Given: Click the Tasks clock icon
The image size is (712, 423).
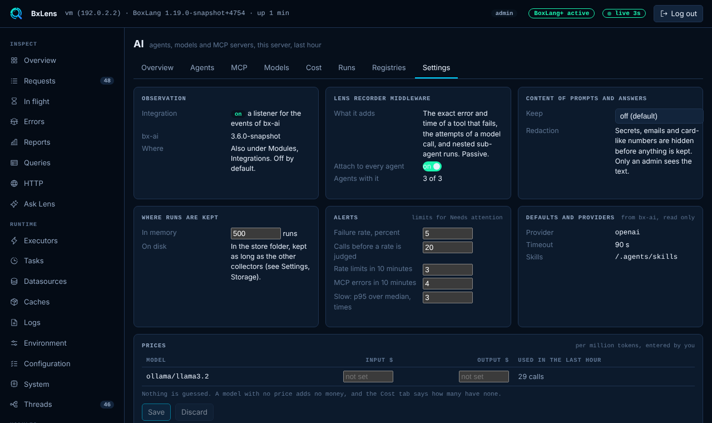Looking at the screenshot, I should tap(14, 260).
